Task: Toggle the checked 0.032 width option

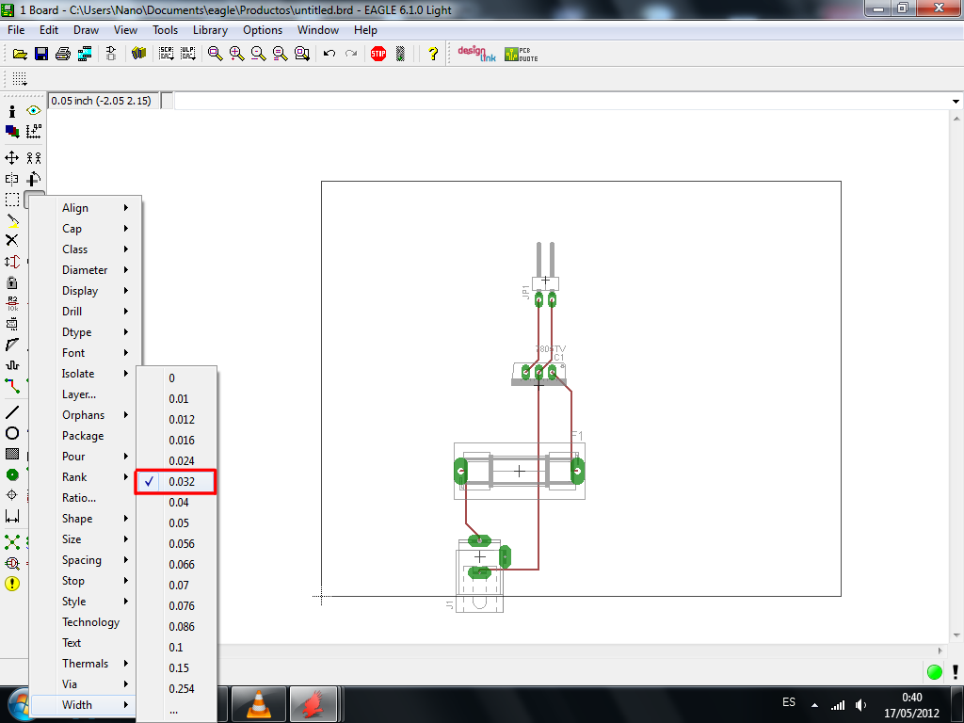Action: [176, 482]
